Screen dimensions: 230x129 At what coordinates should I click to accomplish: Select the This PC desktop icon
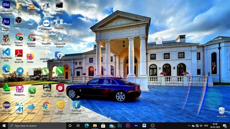[x=31, y=23]
